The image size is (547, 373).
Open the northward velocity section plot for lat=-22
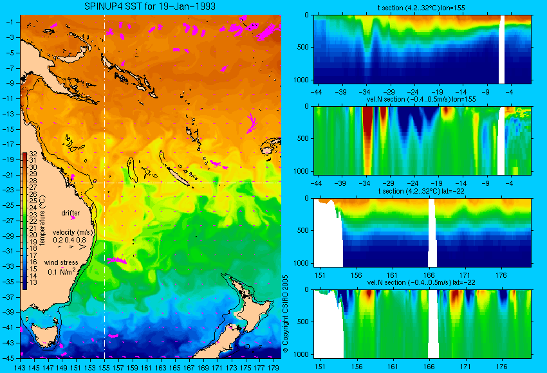click(x=422, y=324)
